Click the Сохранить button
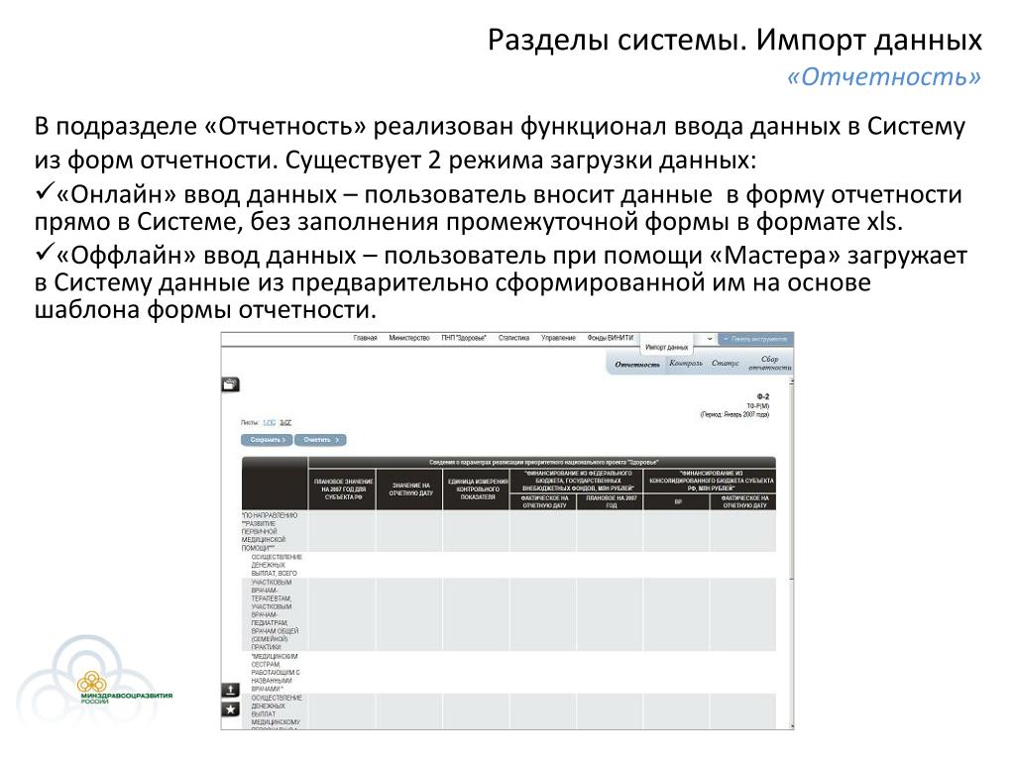The image size is (1015, 761). click(x=267, y=440)
